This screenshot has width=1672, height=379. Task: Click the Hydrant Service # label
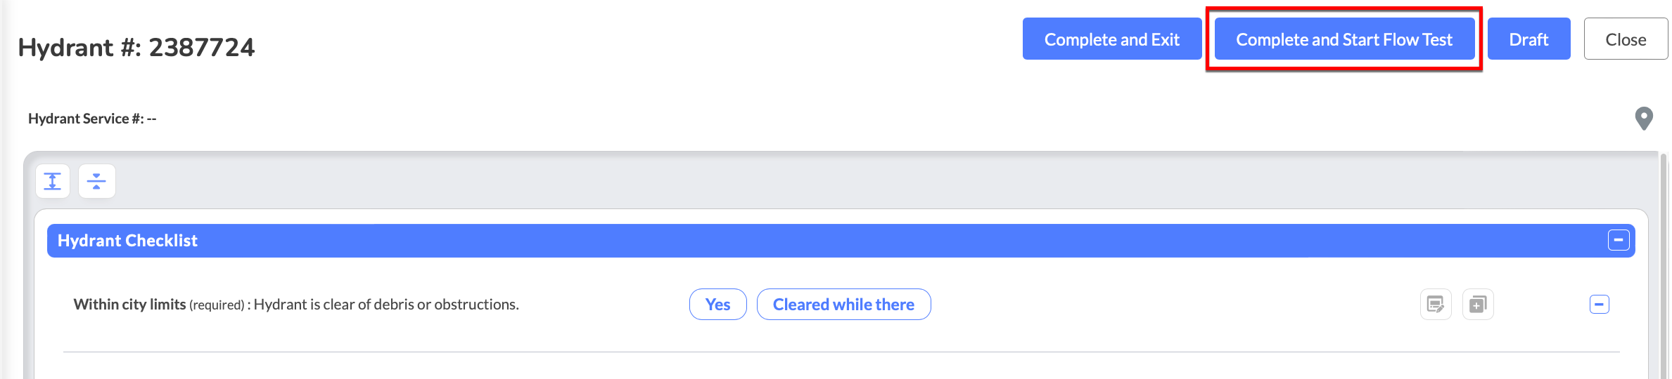click(92, 119)
